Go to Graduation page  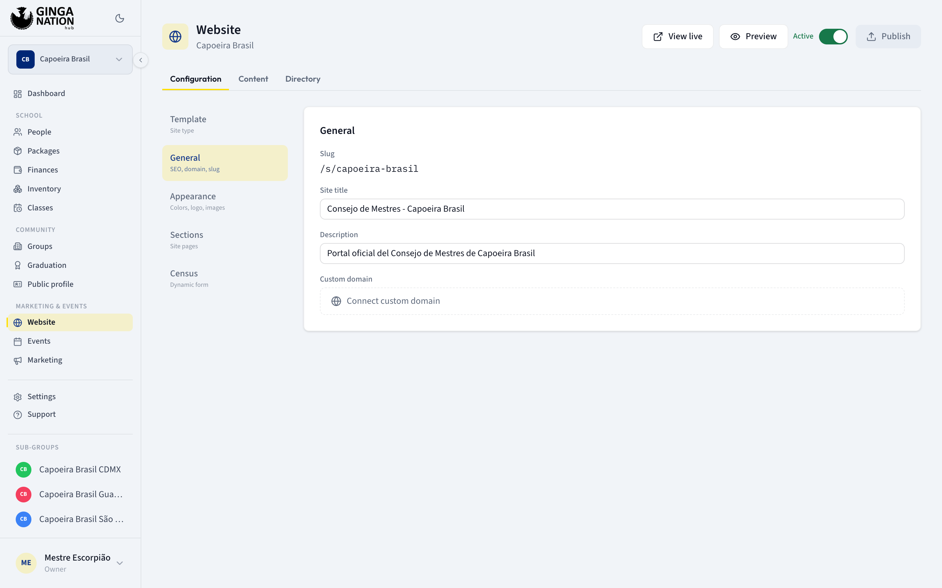(70, 265)
